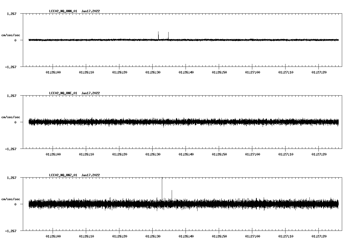
Task: Select the 01:26:20 time label under HNE plot
Action: (x=120, y=154)
